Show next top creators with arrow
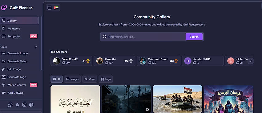The width and height of the screenshot is (262, 113). click(251, 61)
